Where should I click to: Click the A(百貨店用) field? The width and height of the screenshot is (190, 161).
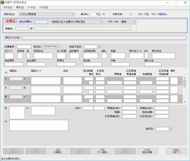point(90,56)
